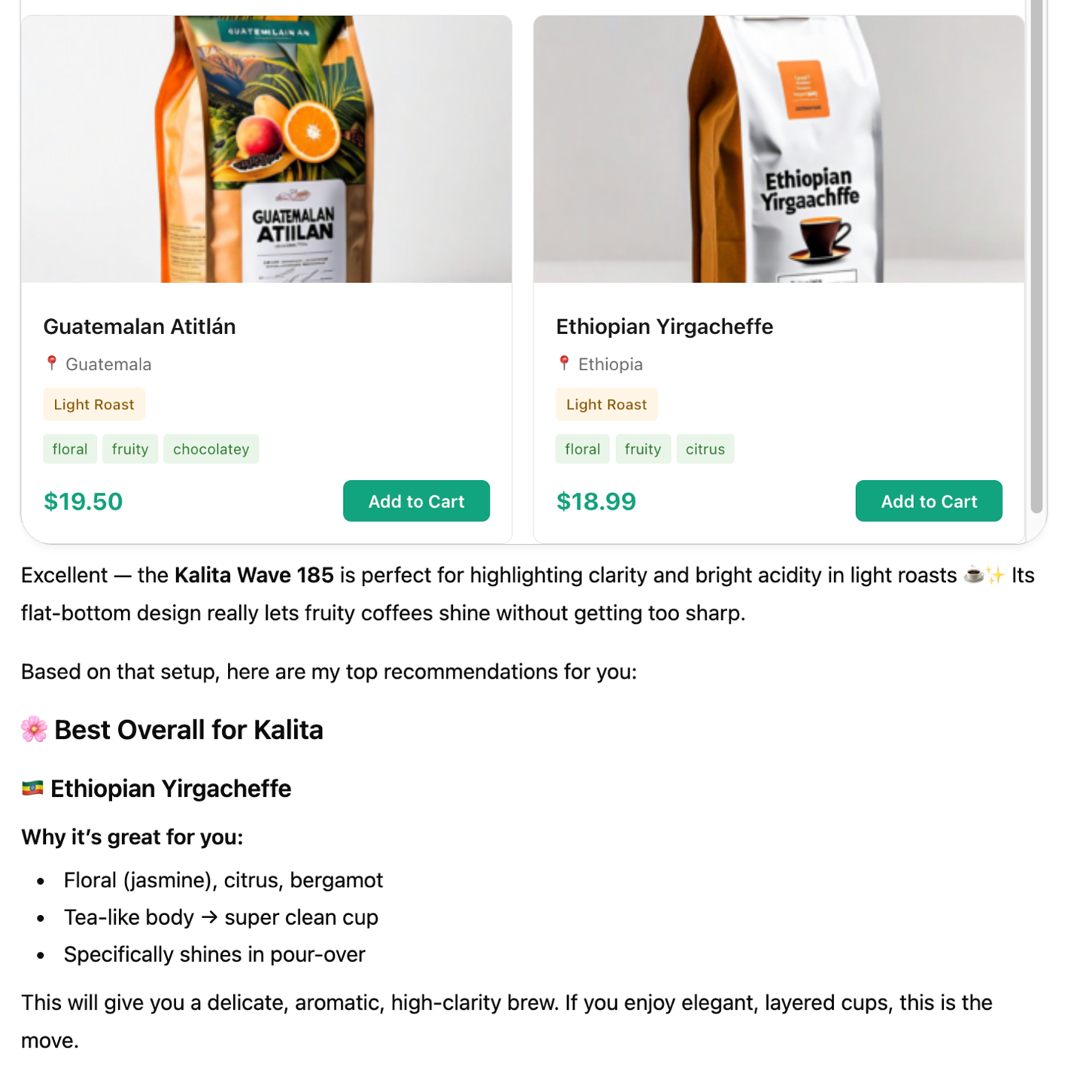Viewport: 1065px width, 1076px height.
Task: Click the location pin icon for Ethiopia
Action: coord(563,363)
